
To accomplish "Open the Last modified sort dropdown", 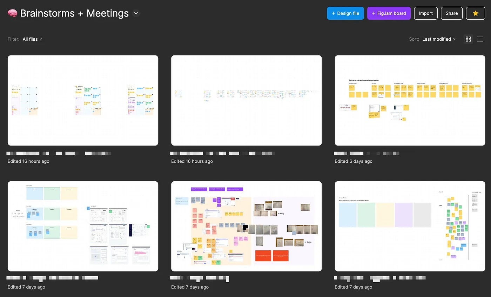I will [439, 39].
